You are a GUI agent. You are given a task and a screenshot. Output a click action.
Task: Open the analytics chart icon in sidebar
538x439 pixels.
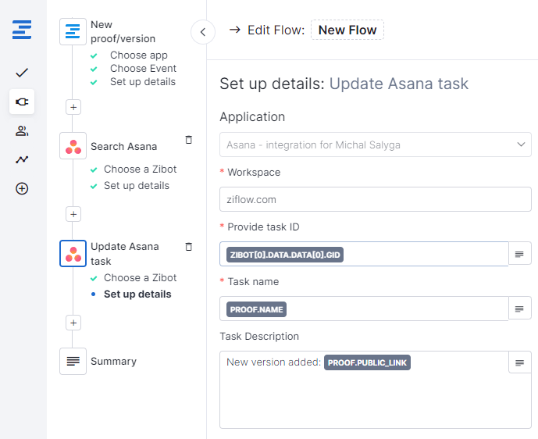pyautogui.click(x=22, y=159)
